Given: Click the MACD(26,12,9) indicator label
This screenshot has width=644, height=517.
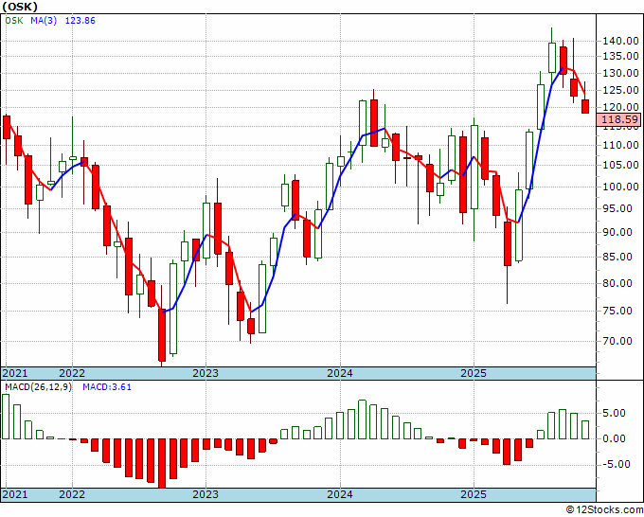Looking at the screenshot, I should [38, 387].
